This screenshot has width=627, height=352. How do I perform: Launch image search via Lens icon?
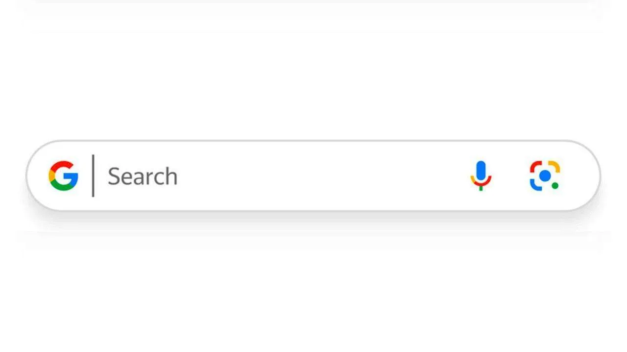click(545, 176)
